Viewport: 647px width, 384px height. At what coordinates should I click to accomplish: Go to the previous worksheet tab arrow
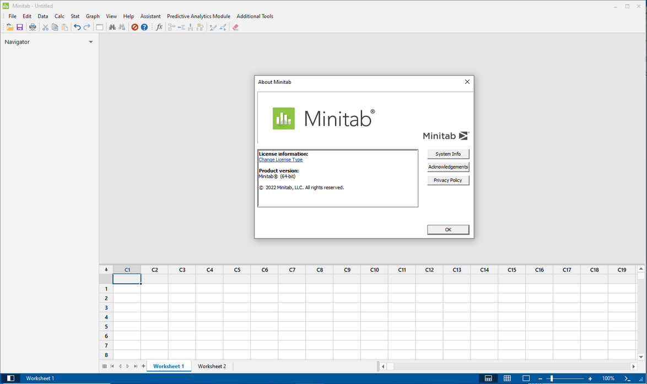click(x=120, y=366)
